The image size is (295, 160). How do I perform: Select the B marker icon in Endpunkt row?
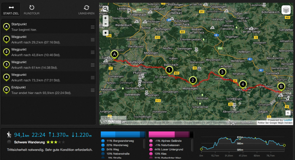coord(6,90)
